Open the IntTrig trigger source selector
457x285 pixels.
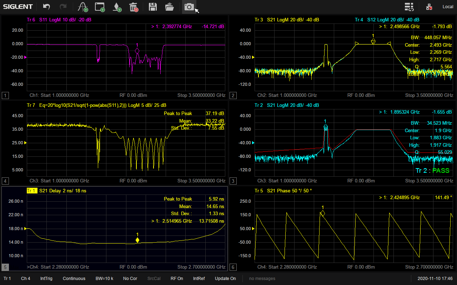[x=46, y=279]
